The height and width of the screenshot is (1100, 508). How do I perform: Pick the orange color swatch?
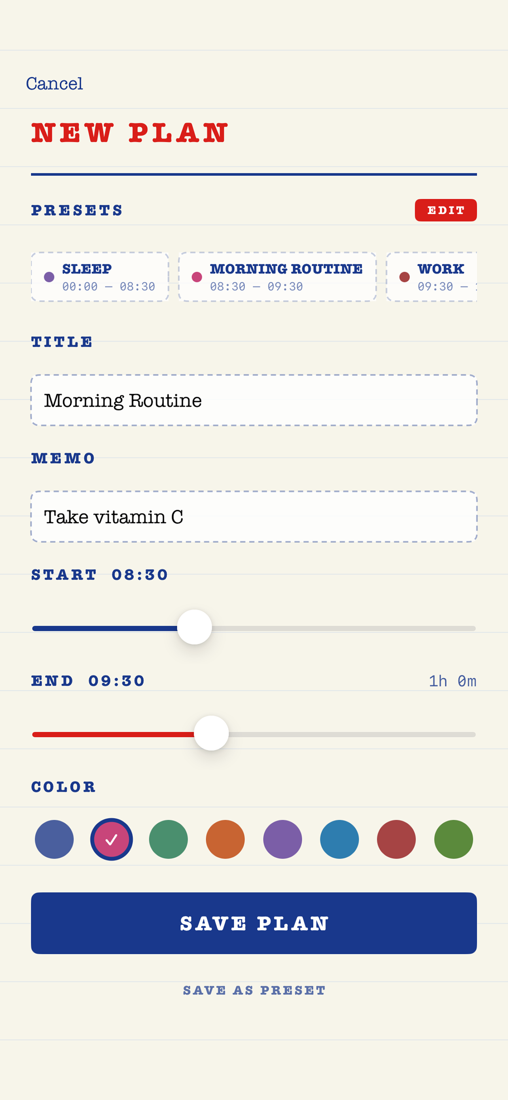225,839
